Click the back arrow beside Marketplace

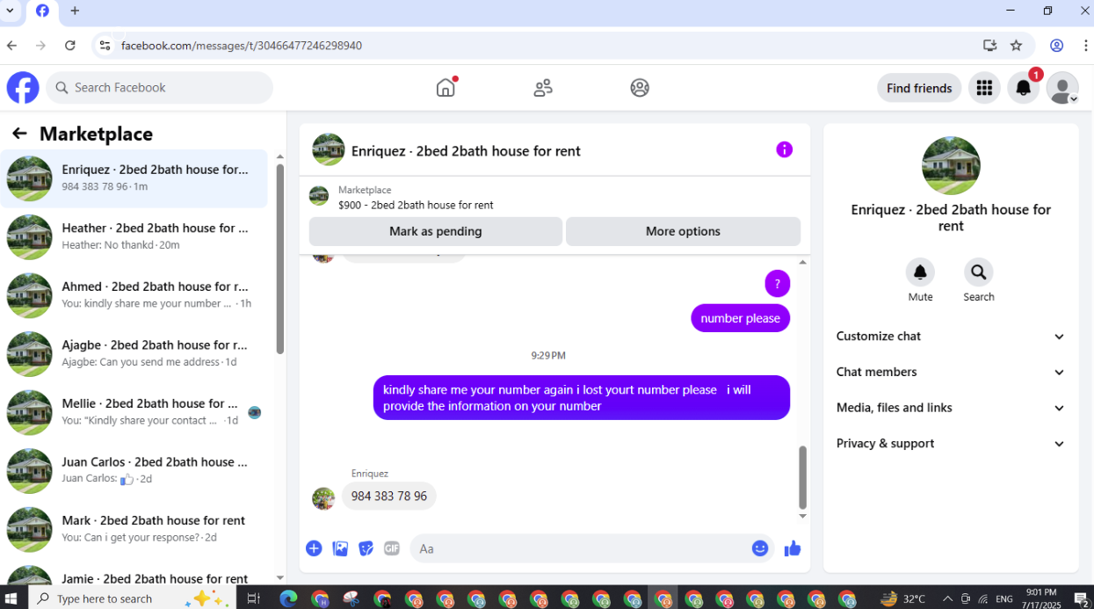(19, 134)
